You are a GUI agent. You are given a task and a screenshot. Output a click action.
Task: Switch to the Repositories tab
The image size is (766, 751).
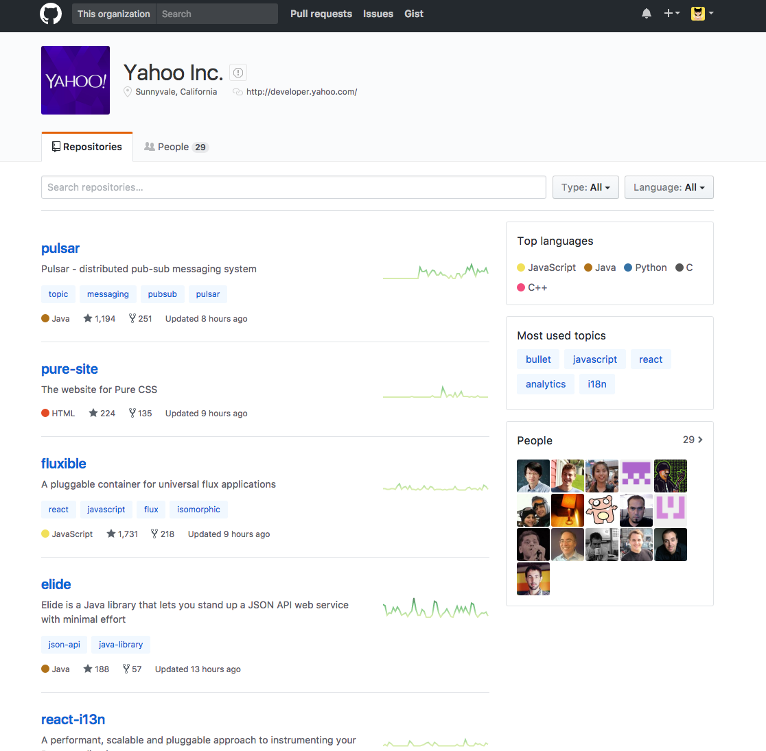[x=87, y=147]
